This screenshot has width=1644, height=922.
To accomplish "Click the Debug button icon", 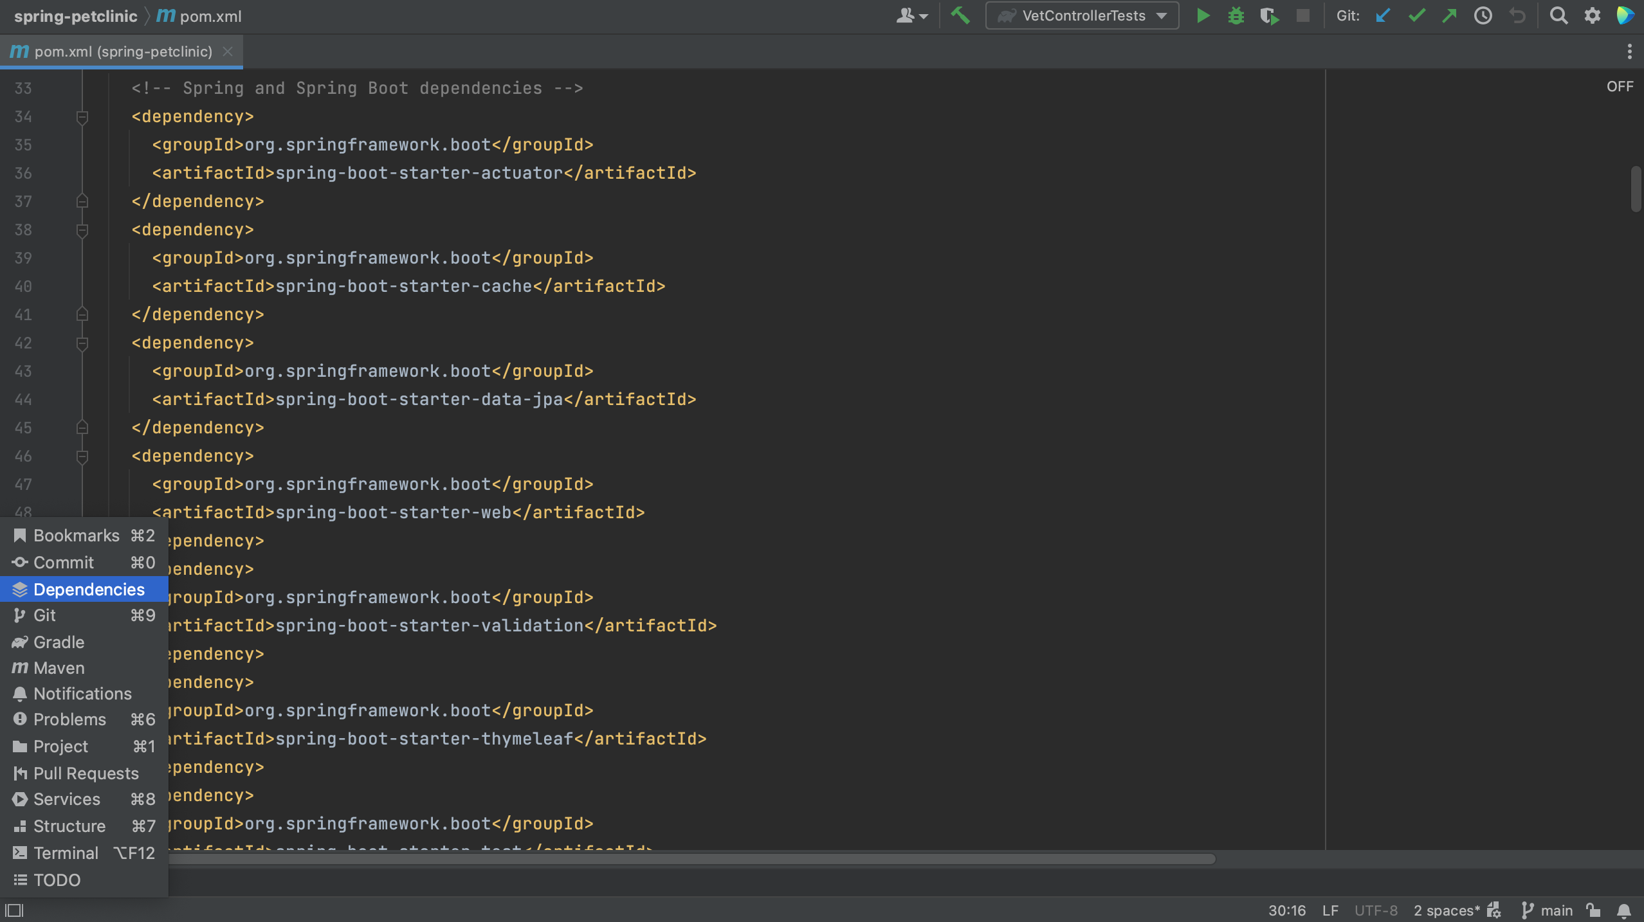I will [1236, 15].
